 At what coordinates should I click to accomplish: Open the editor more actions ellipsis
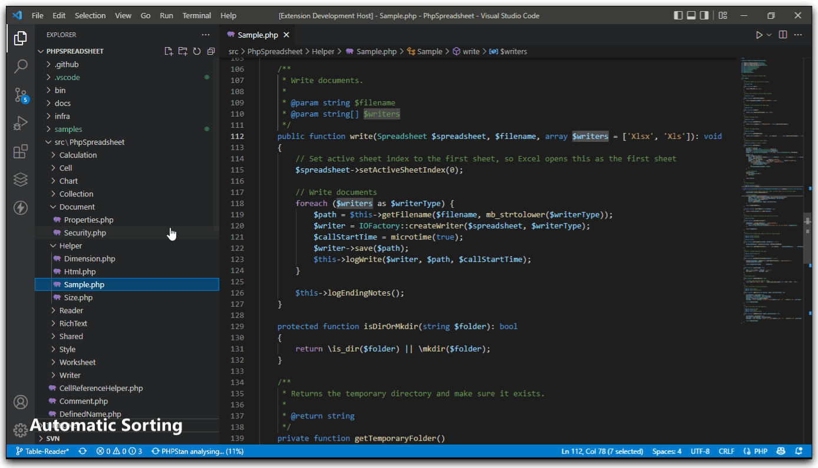[798, 35]
